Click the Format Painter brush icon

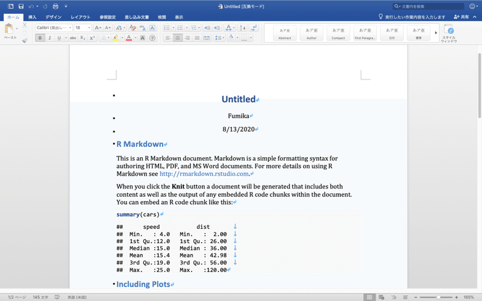point(25,40)
